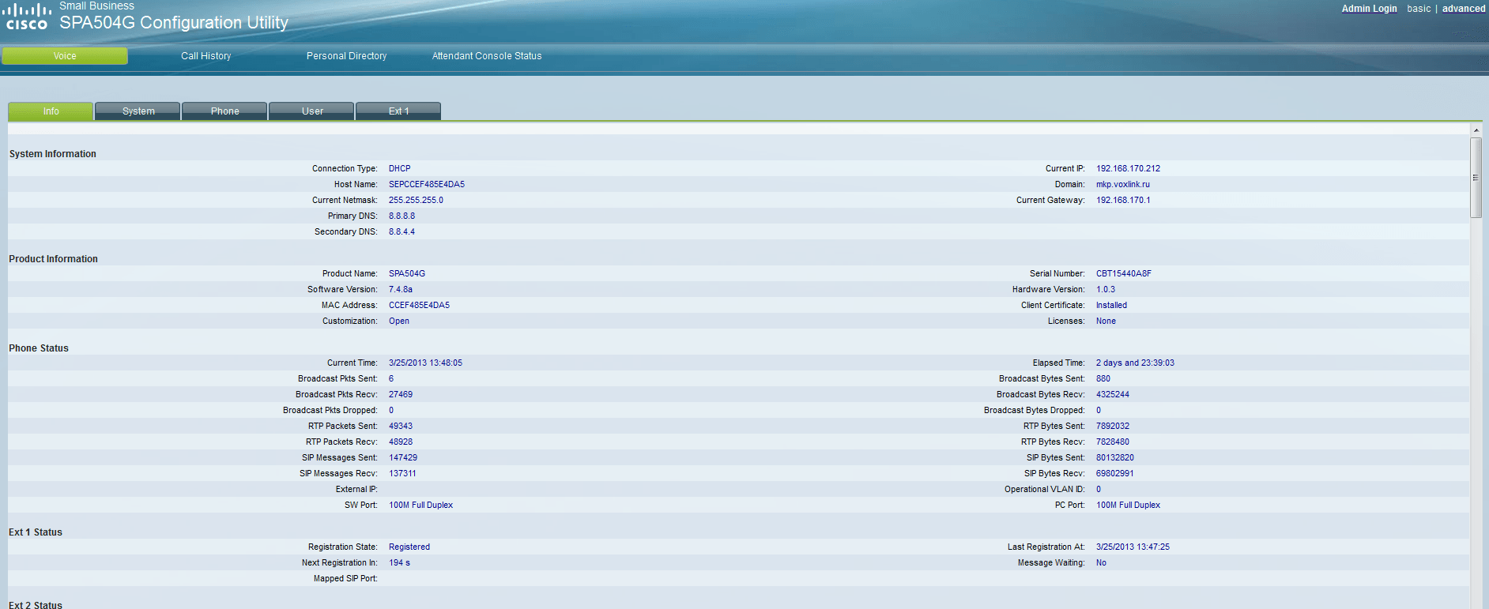1489x609 pixels.
Task: Click the Domain value mkp.voxlink.ru
Action: tap(1122, 184)
